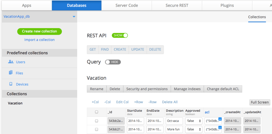
Task: Click Import a collection link
Action: point(40,40)
